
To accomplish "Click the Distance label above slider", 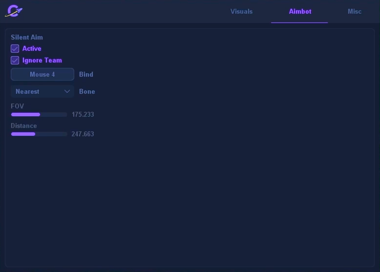I will point(23,126).
